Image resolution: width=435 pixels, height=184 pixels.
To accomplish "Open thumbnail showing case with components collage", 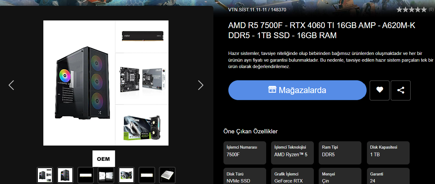I will click(45, 175).
